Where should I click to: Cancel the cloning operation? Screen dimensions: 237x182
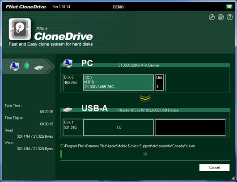(214, 168)
